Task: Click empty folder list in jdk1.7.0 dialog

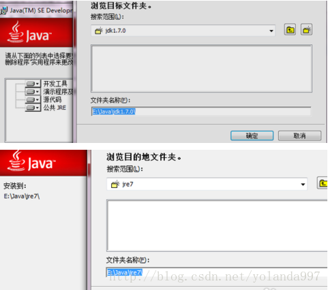Action: tap(201, 68)
